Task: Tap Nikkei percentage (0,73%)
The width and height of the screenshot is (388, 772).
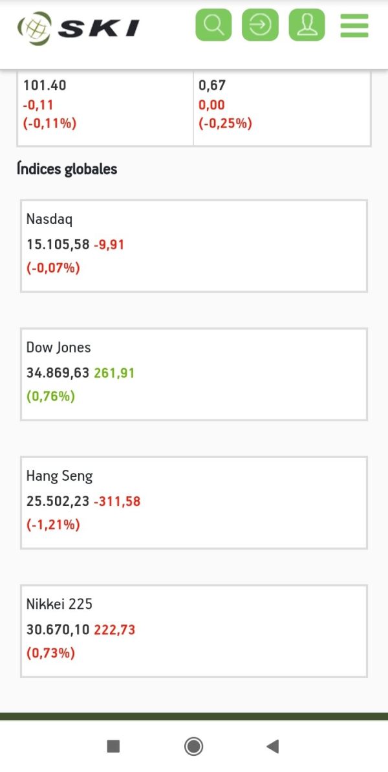Action: 50,654
